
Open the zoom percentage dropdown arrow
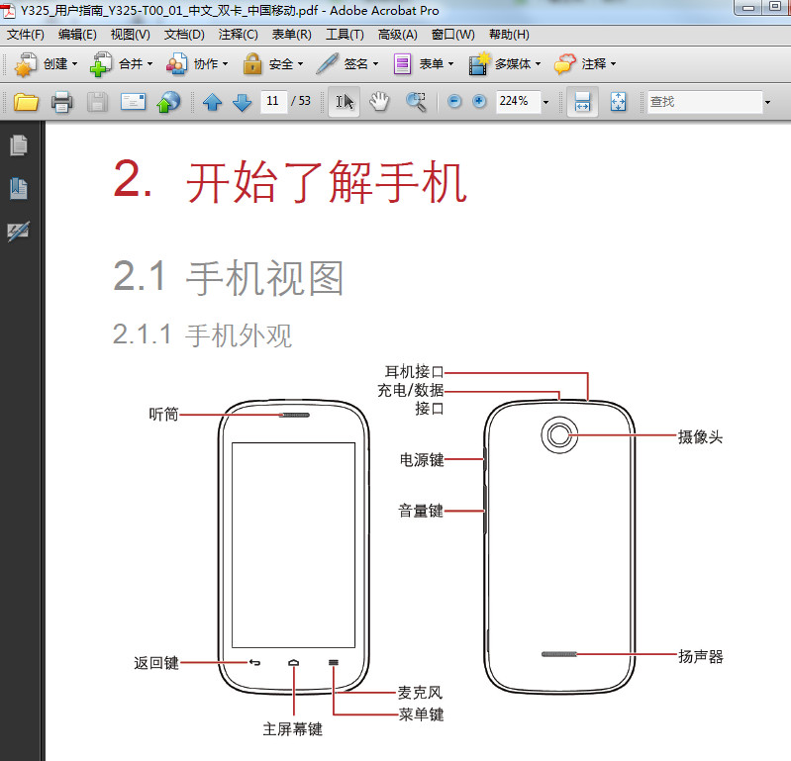point(545,102)
